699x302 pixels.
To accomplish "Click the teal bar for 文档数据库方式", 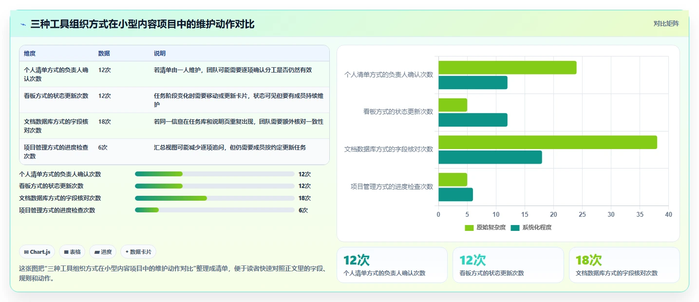I will pyautogui.click(x=490, y=157).
